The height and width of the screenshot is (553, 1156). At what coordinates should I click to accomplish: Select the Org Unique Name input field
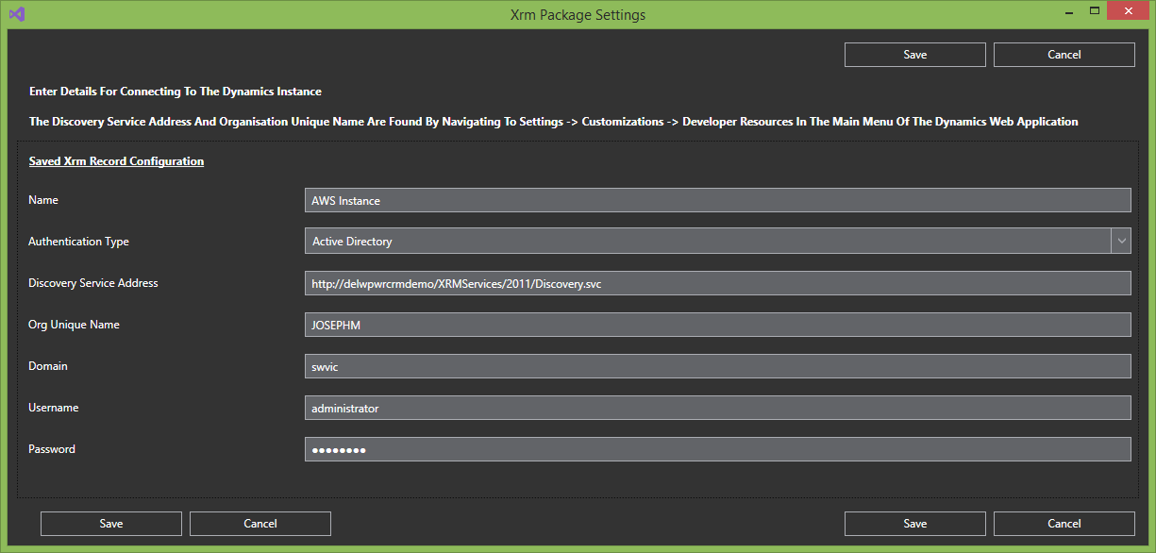click(717, 325)
